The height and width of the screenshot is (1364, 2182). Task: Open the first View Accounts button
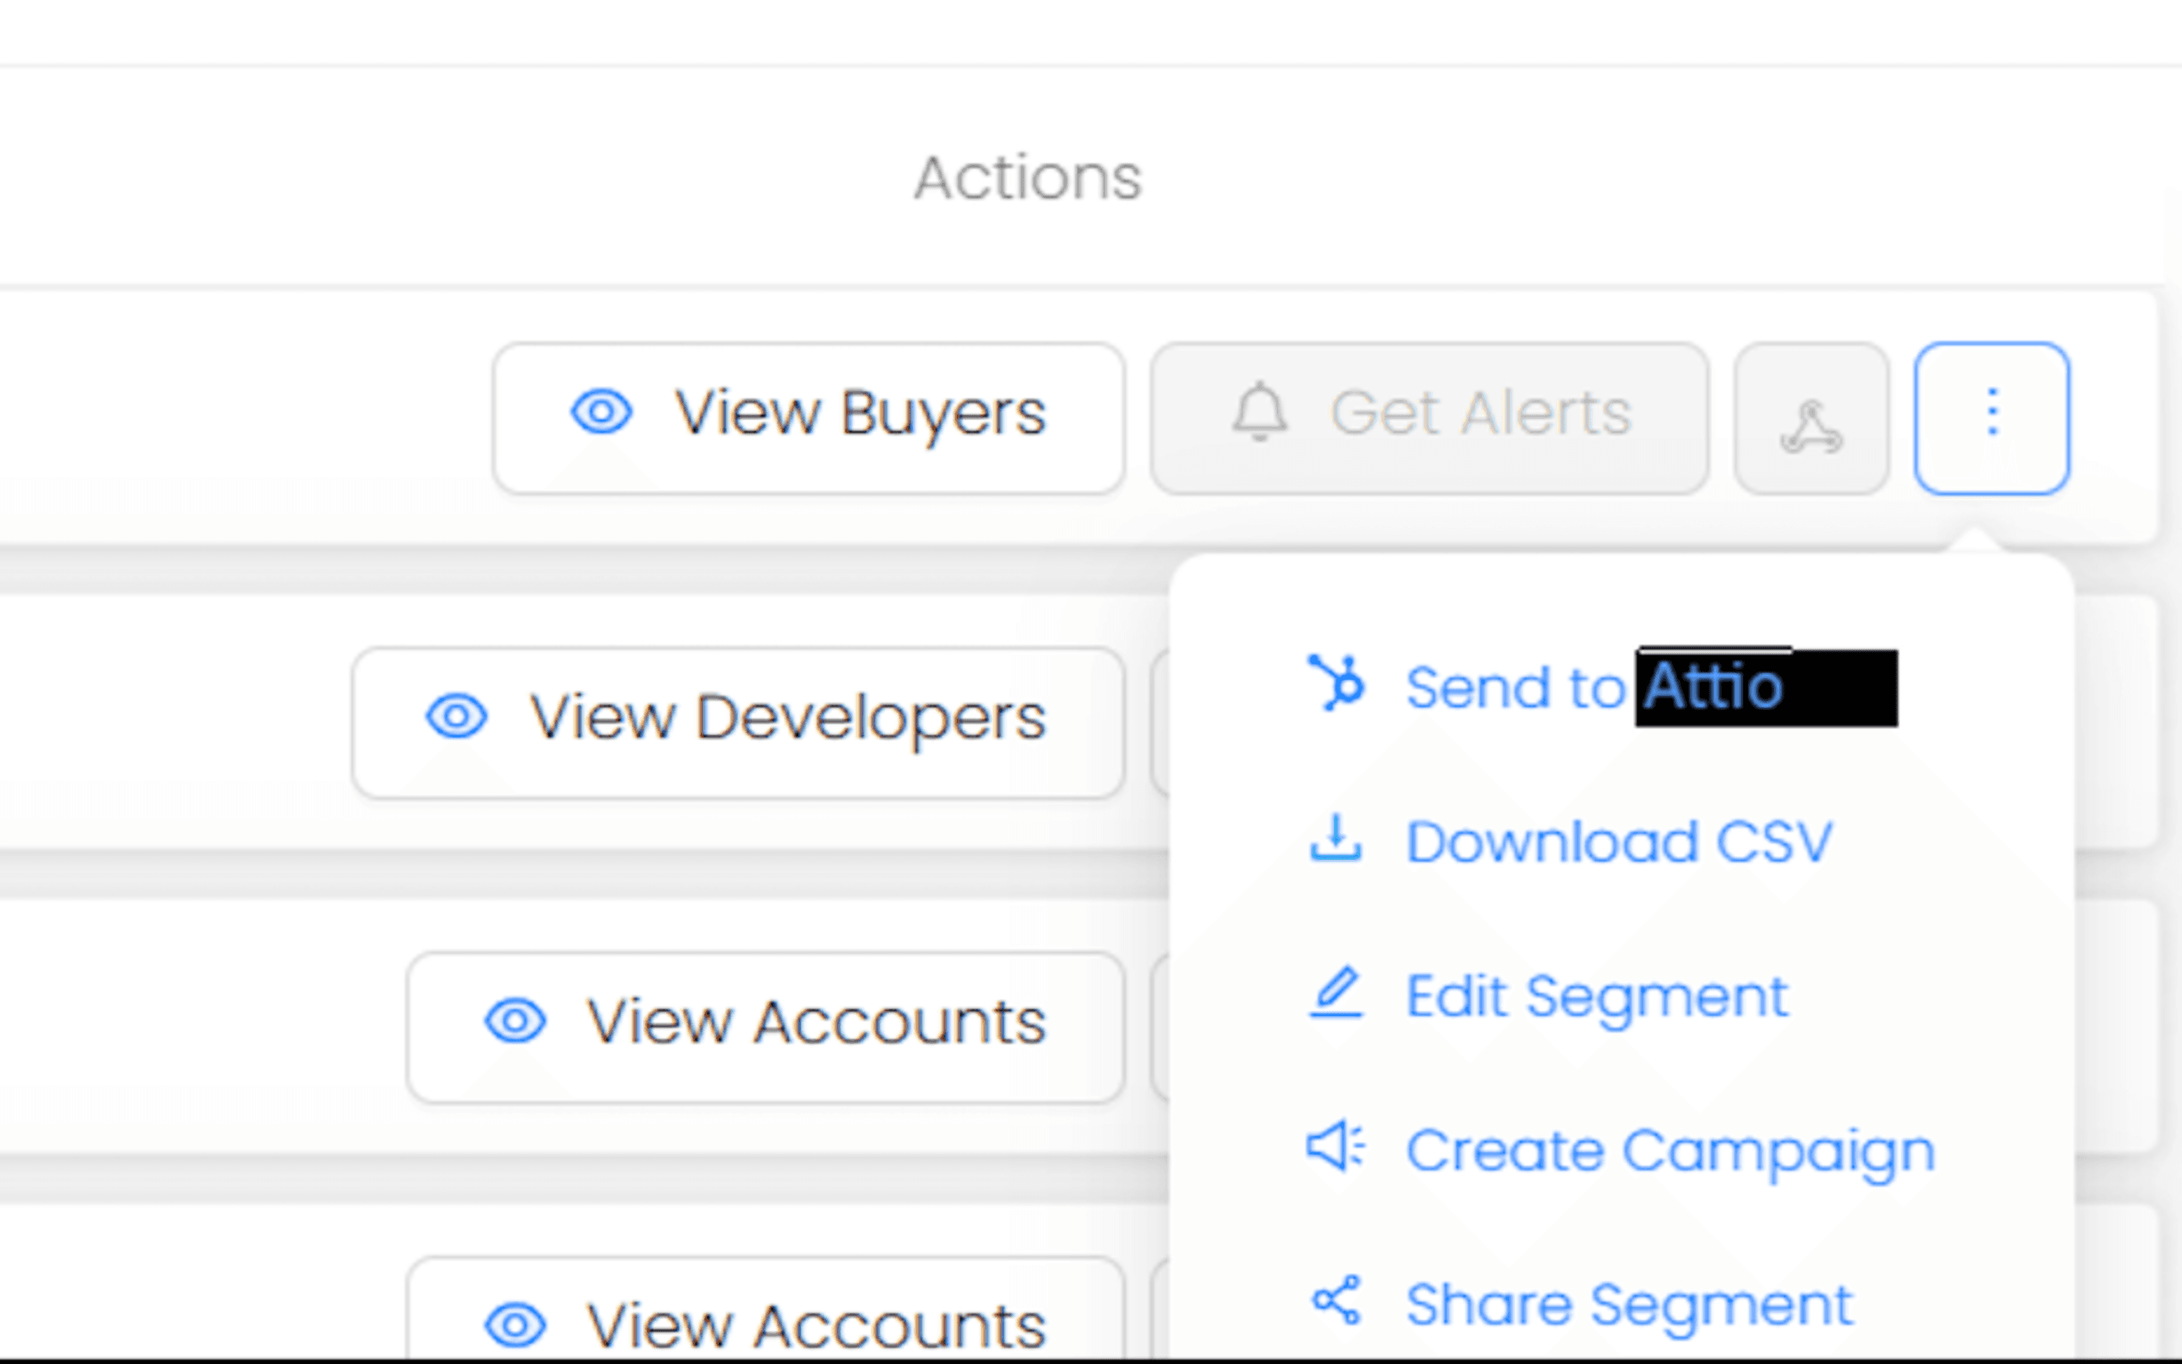pyautogui.click(x=765, y=1025)
